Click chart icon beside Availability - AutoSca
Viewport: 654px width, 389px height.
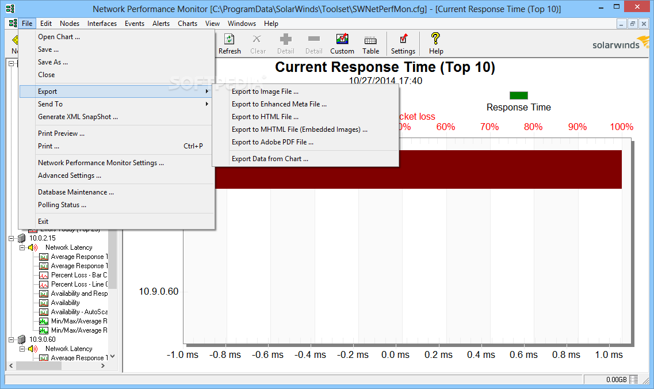[x=43, y=312]
